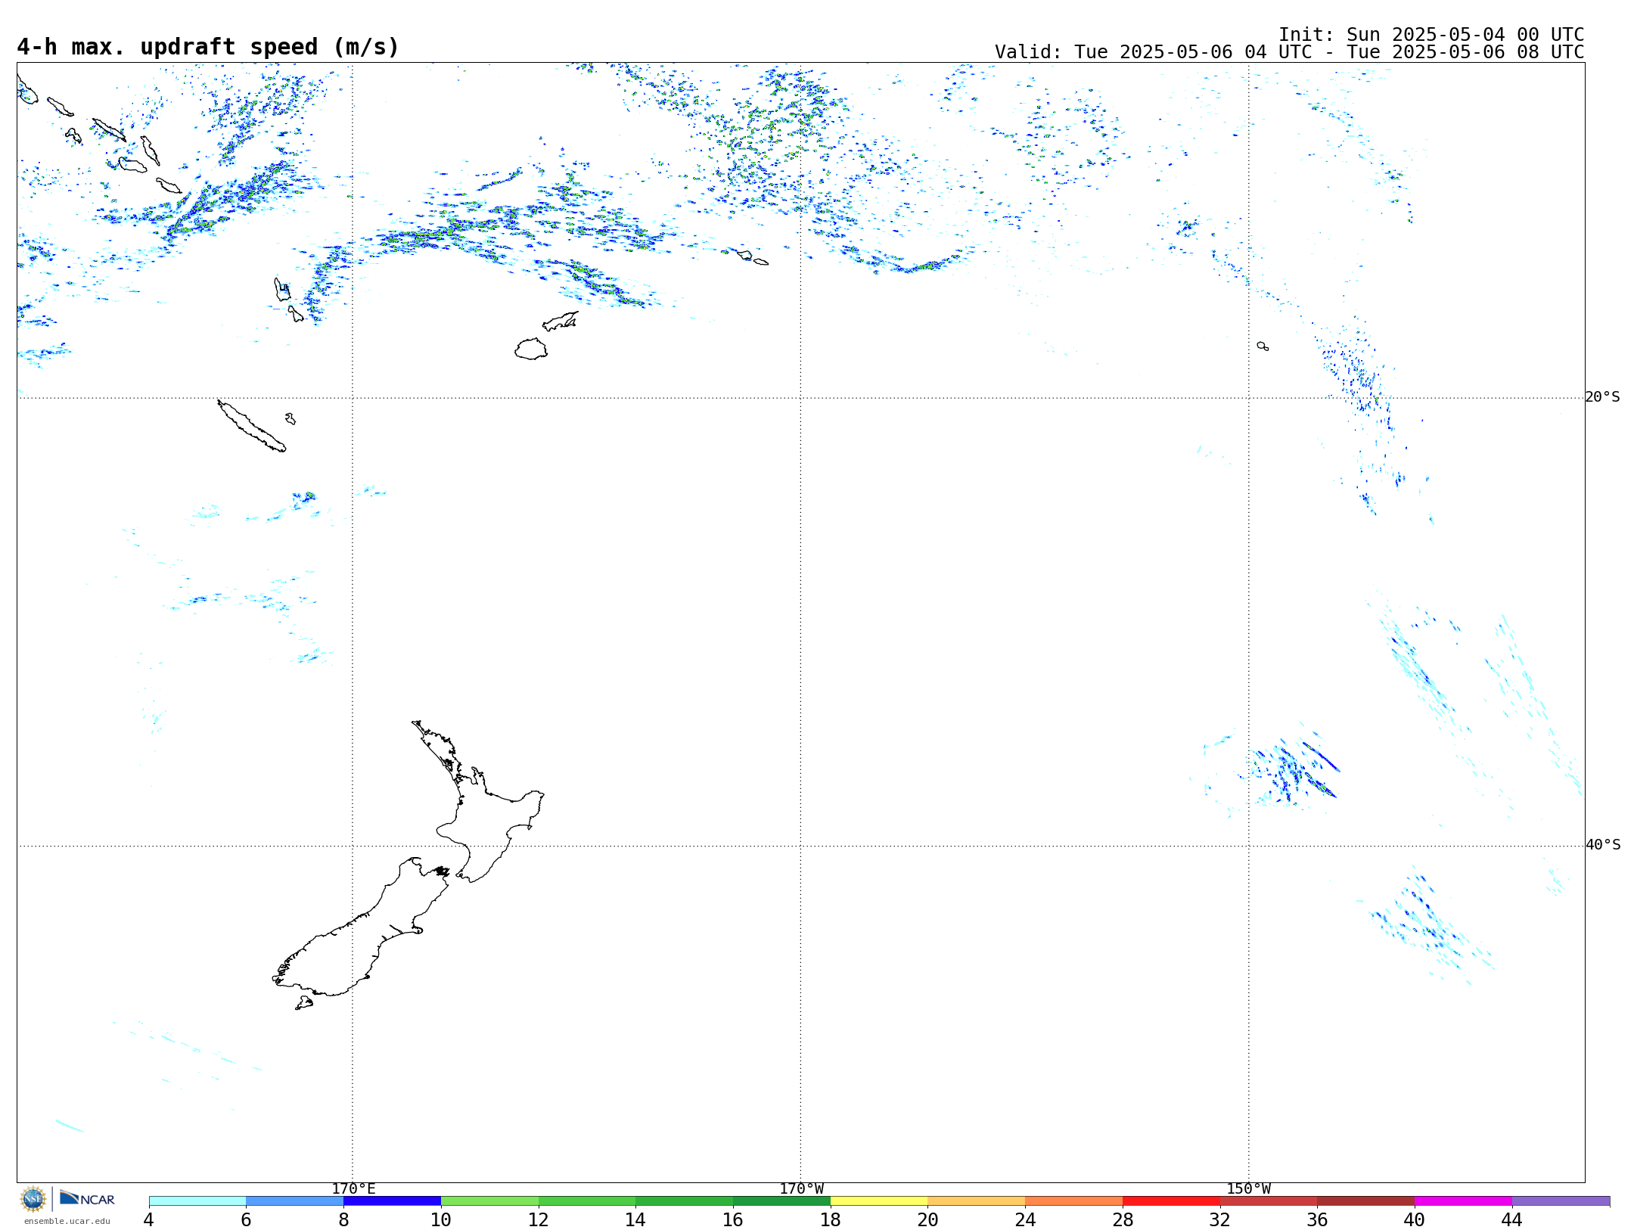Open the ensemble.ucar.edu link text

tap(67, 1221)
